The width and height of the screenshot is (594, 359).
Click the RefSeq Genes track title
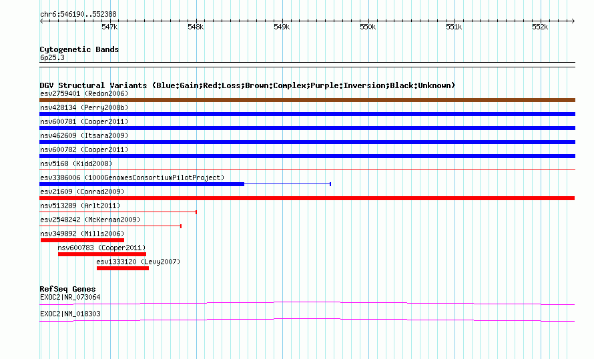[x=67, y=289]
